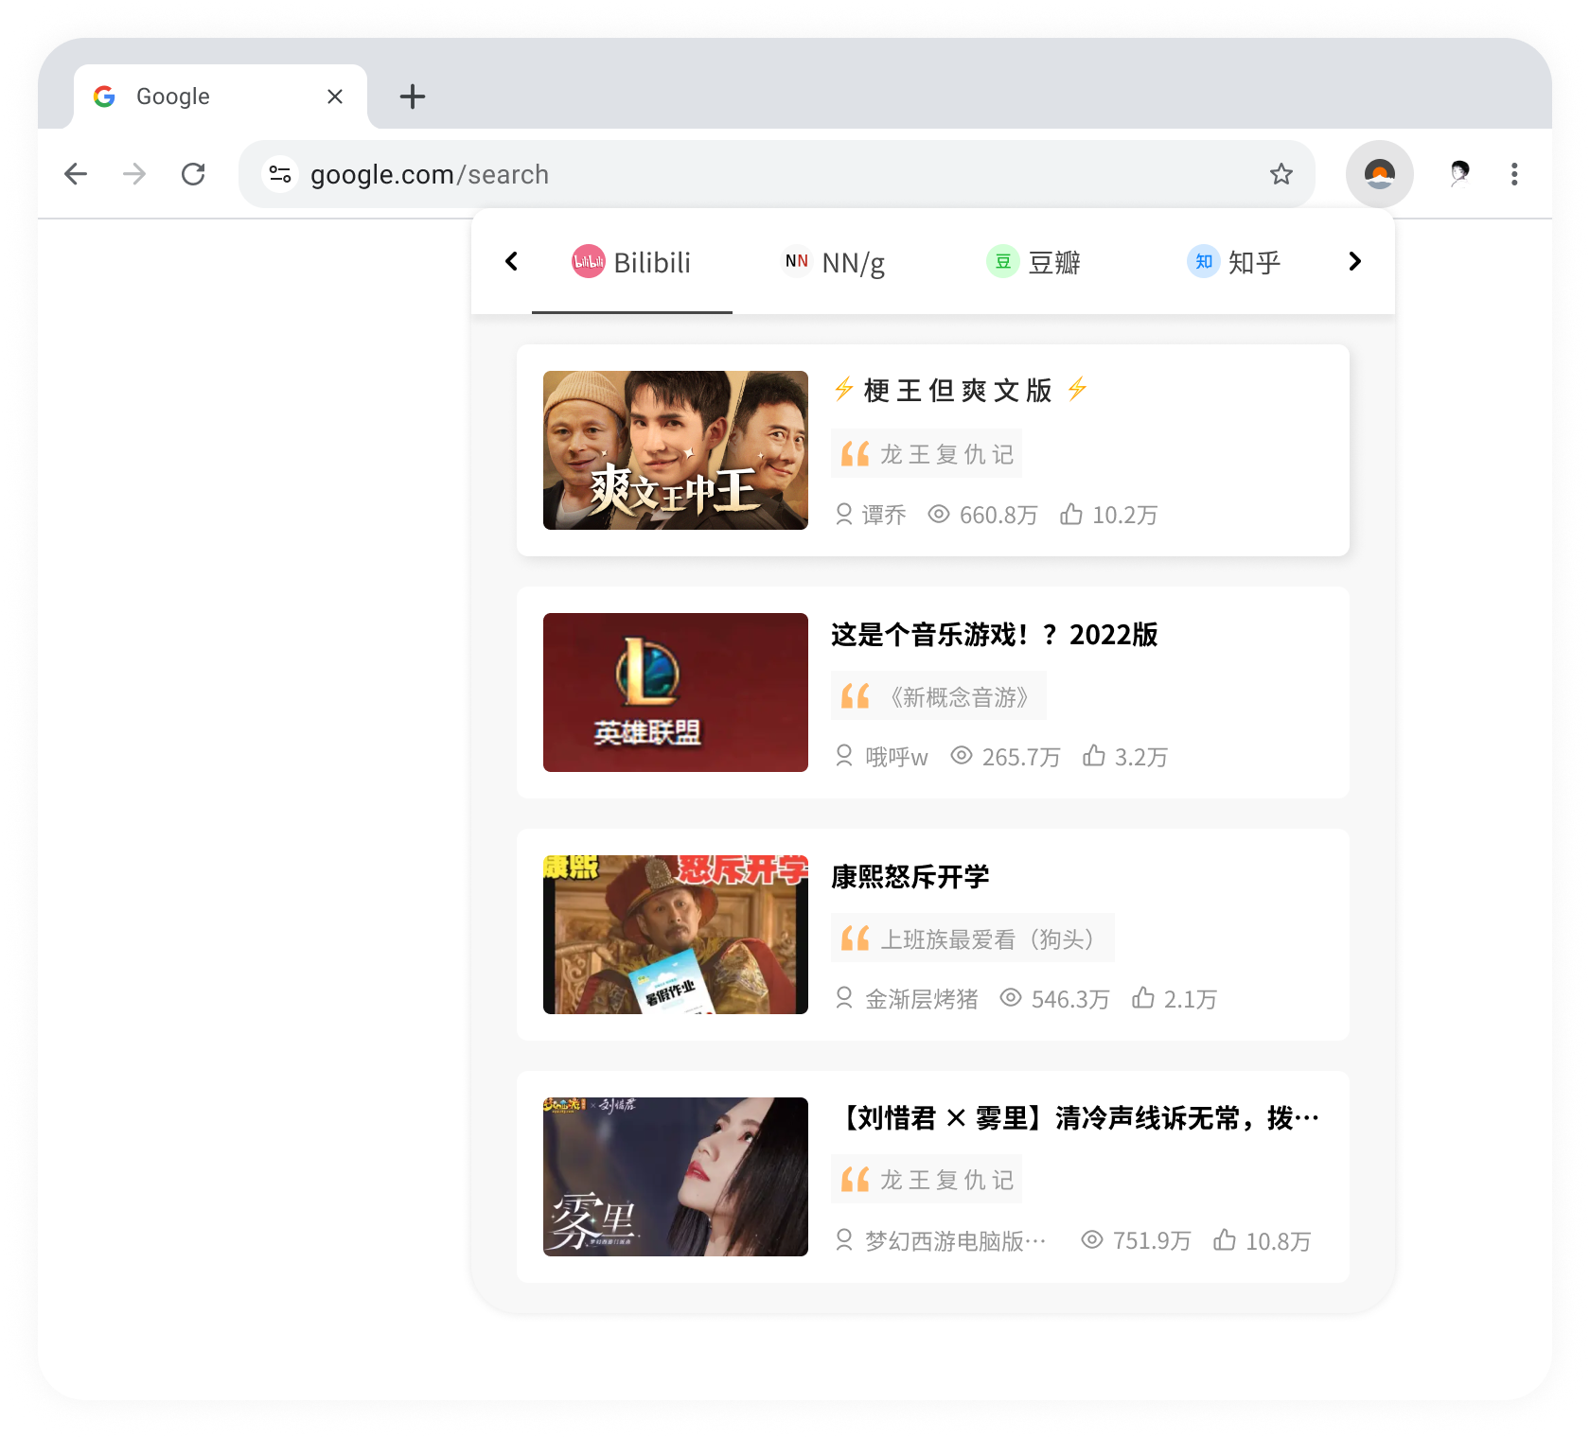Click the 雾里 video thumbnail

(675, 1178)
